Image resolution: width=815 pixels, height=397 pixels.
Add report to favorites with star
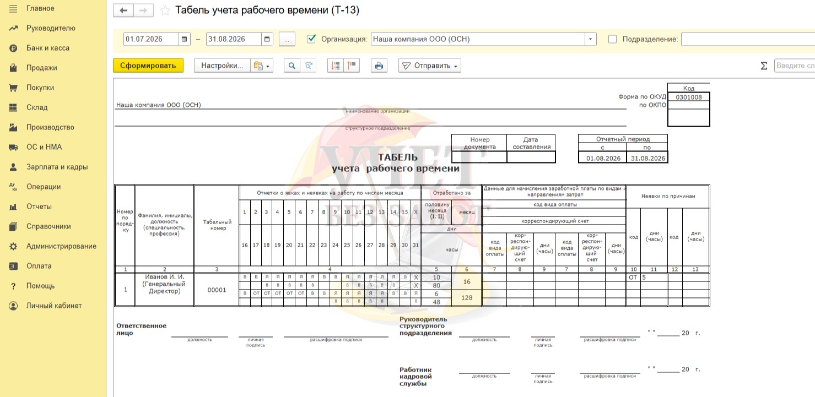coord(164,10)
